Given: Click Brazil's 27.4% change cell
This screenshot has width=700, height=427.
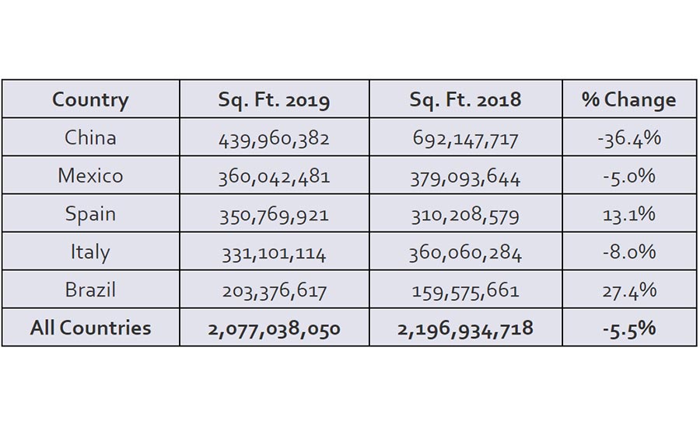Looking at the screenshot, I should click(x=628, y=290).
